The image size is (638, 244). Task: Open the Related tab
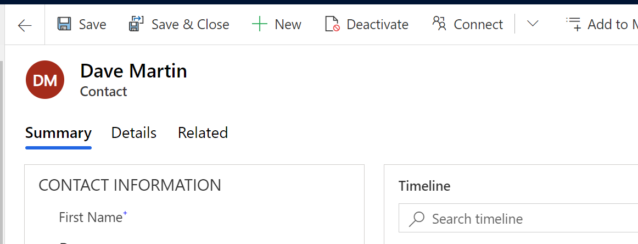[203, 133]
